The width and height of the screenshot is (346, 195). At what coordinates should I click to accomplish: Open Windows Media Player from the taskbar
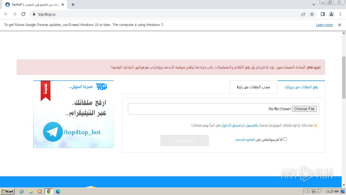tap(40, 191)
